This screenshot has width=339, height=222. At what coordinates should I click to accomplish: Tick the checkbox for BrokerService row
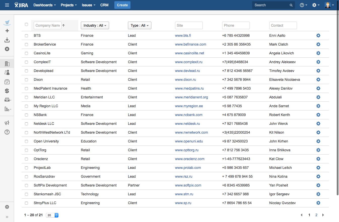(x=26, y=45)
